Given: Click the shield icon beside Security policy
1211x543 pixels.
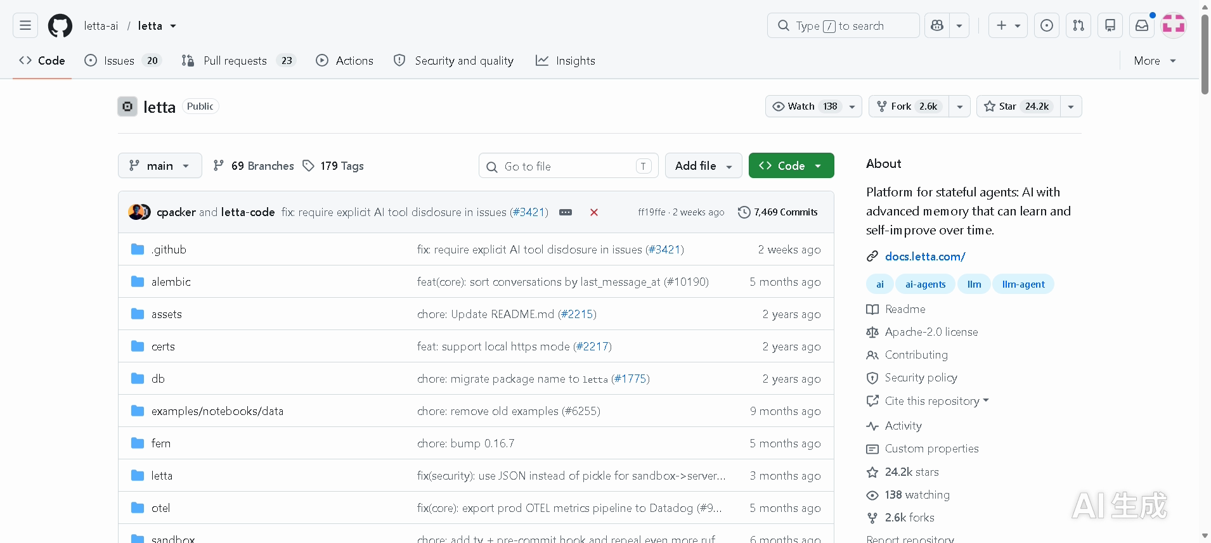Looking at the screenshot, I should tap(872, 378).
